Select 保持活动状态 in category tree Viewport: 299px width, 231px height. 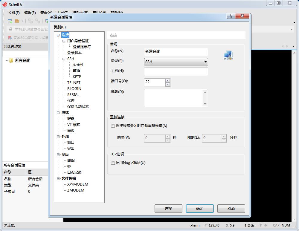point(78,107)
